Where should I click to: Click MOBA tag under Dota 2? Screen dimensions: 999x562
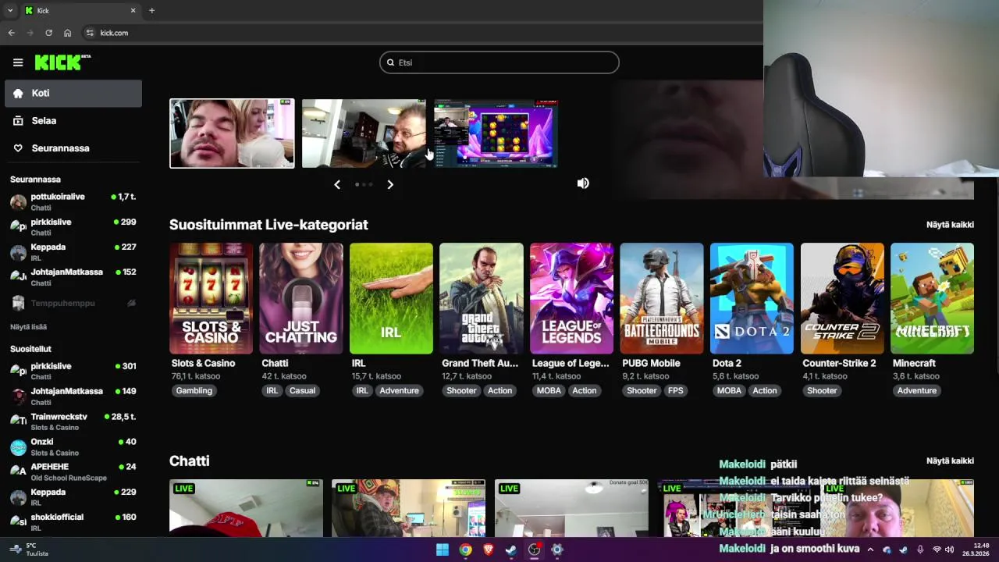[x=729, y=391]
